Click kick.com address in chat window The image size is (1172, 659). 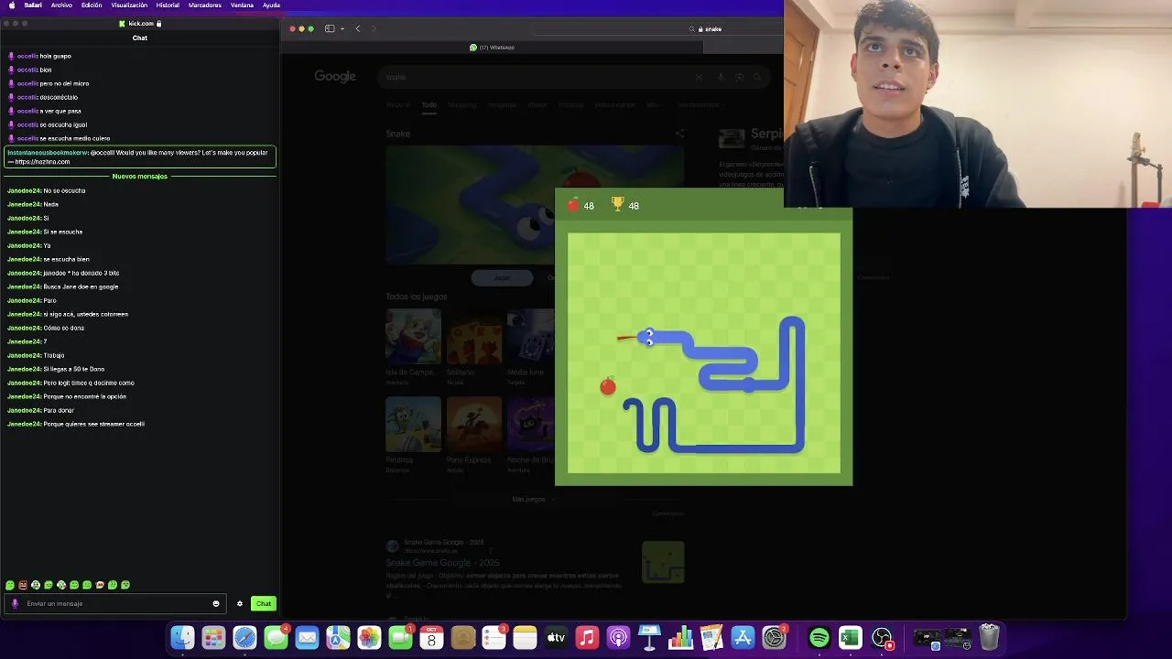tap(140, 23)
